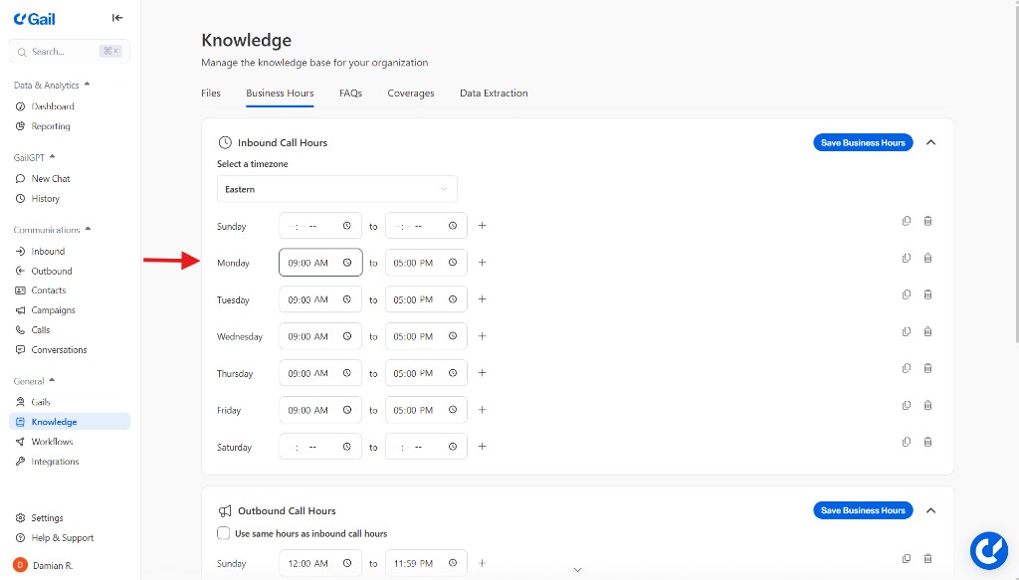Enable use same hours as inbound call hours
The image size is (1019, 580).
224,533
